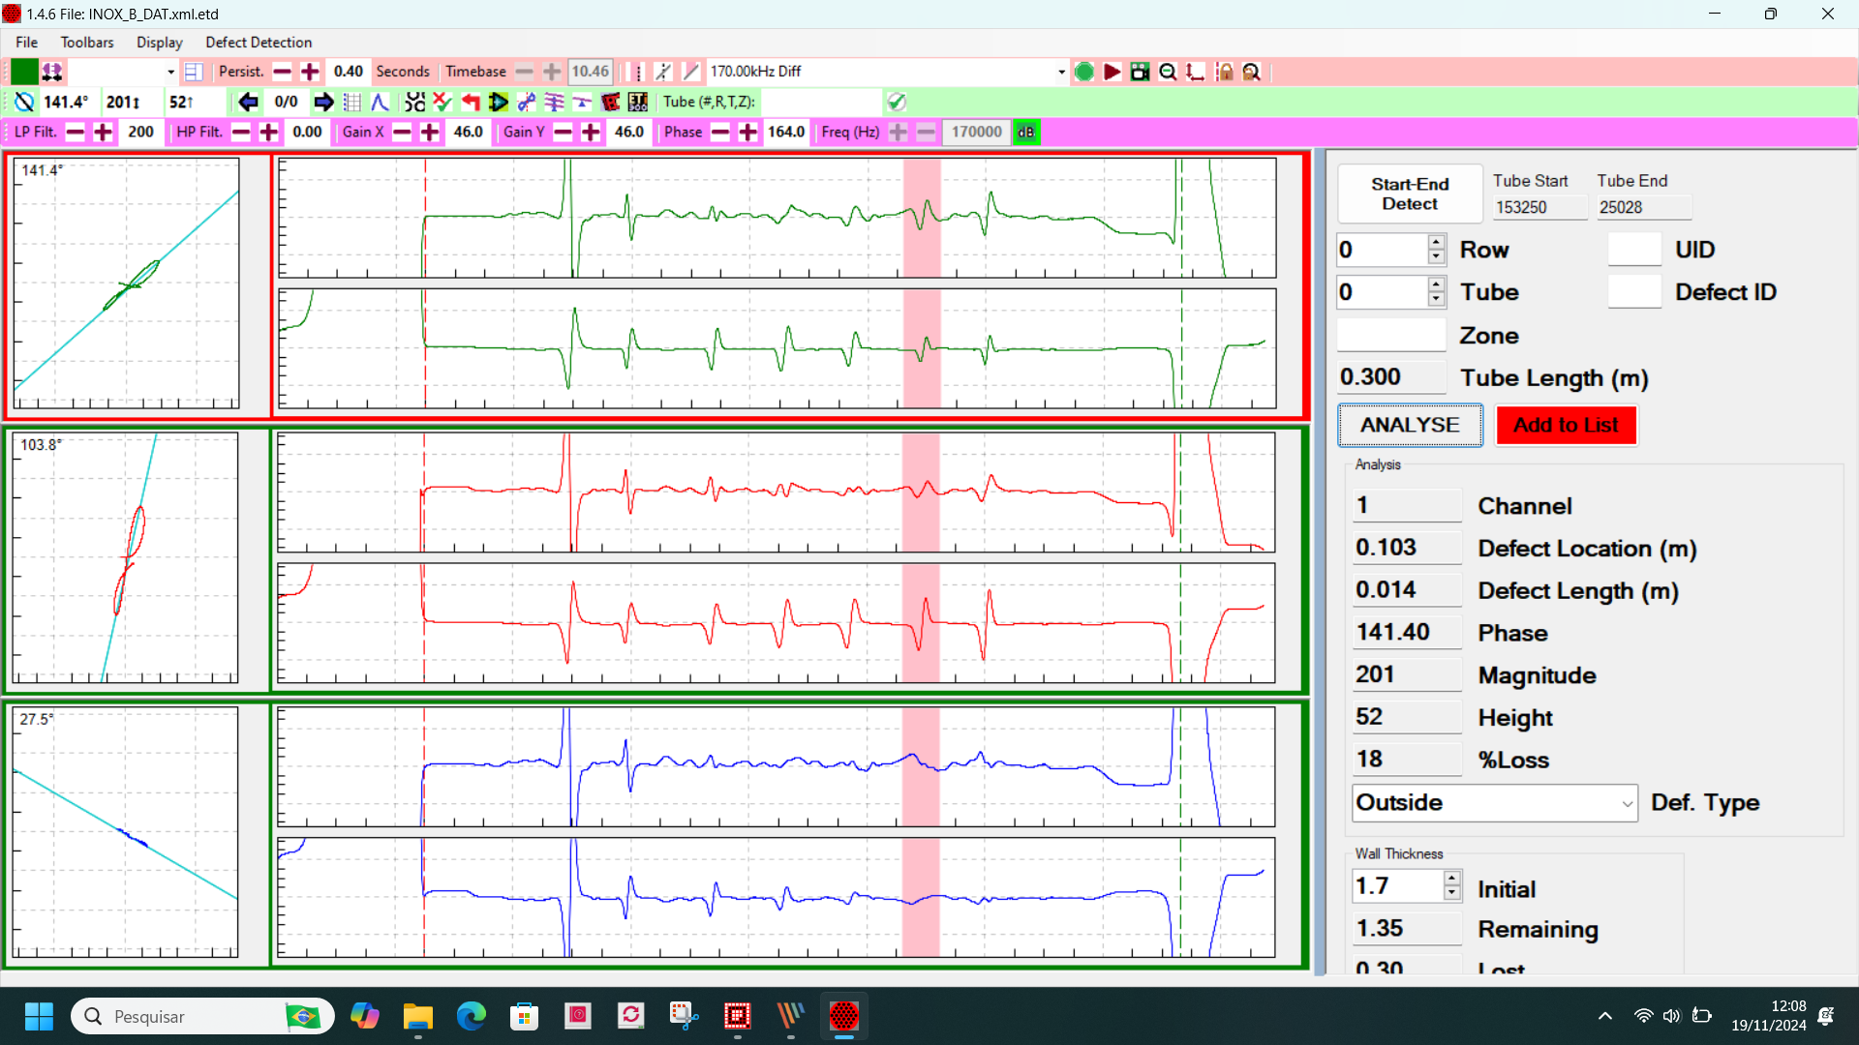Increase Persist. with plus button

311,72
